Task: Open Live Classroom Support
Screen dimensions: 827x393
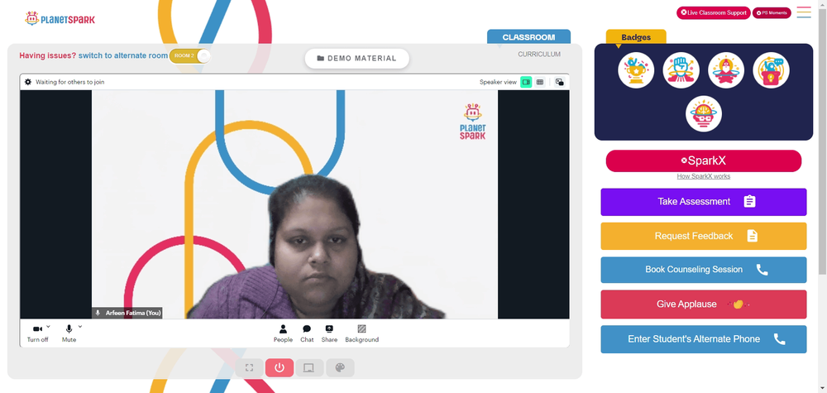Action: point(713,12)
